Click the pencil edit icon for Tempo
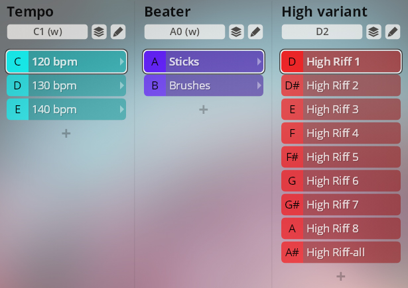The height and width of the screenshot is (288, 408). coord(117,32)
